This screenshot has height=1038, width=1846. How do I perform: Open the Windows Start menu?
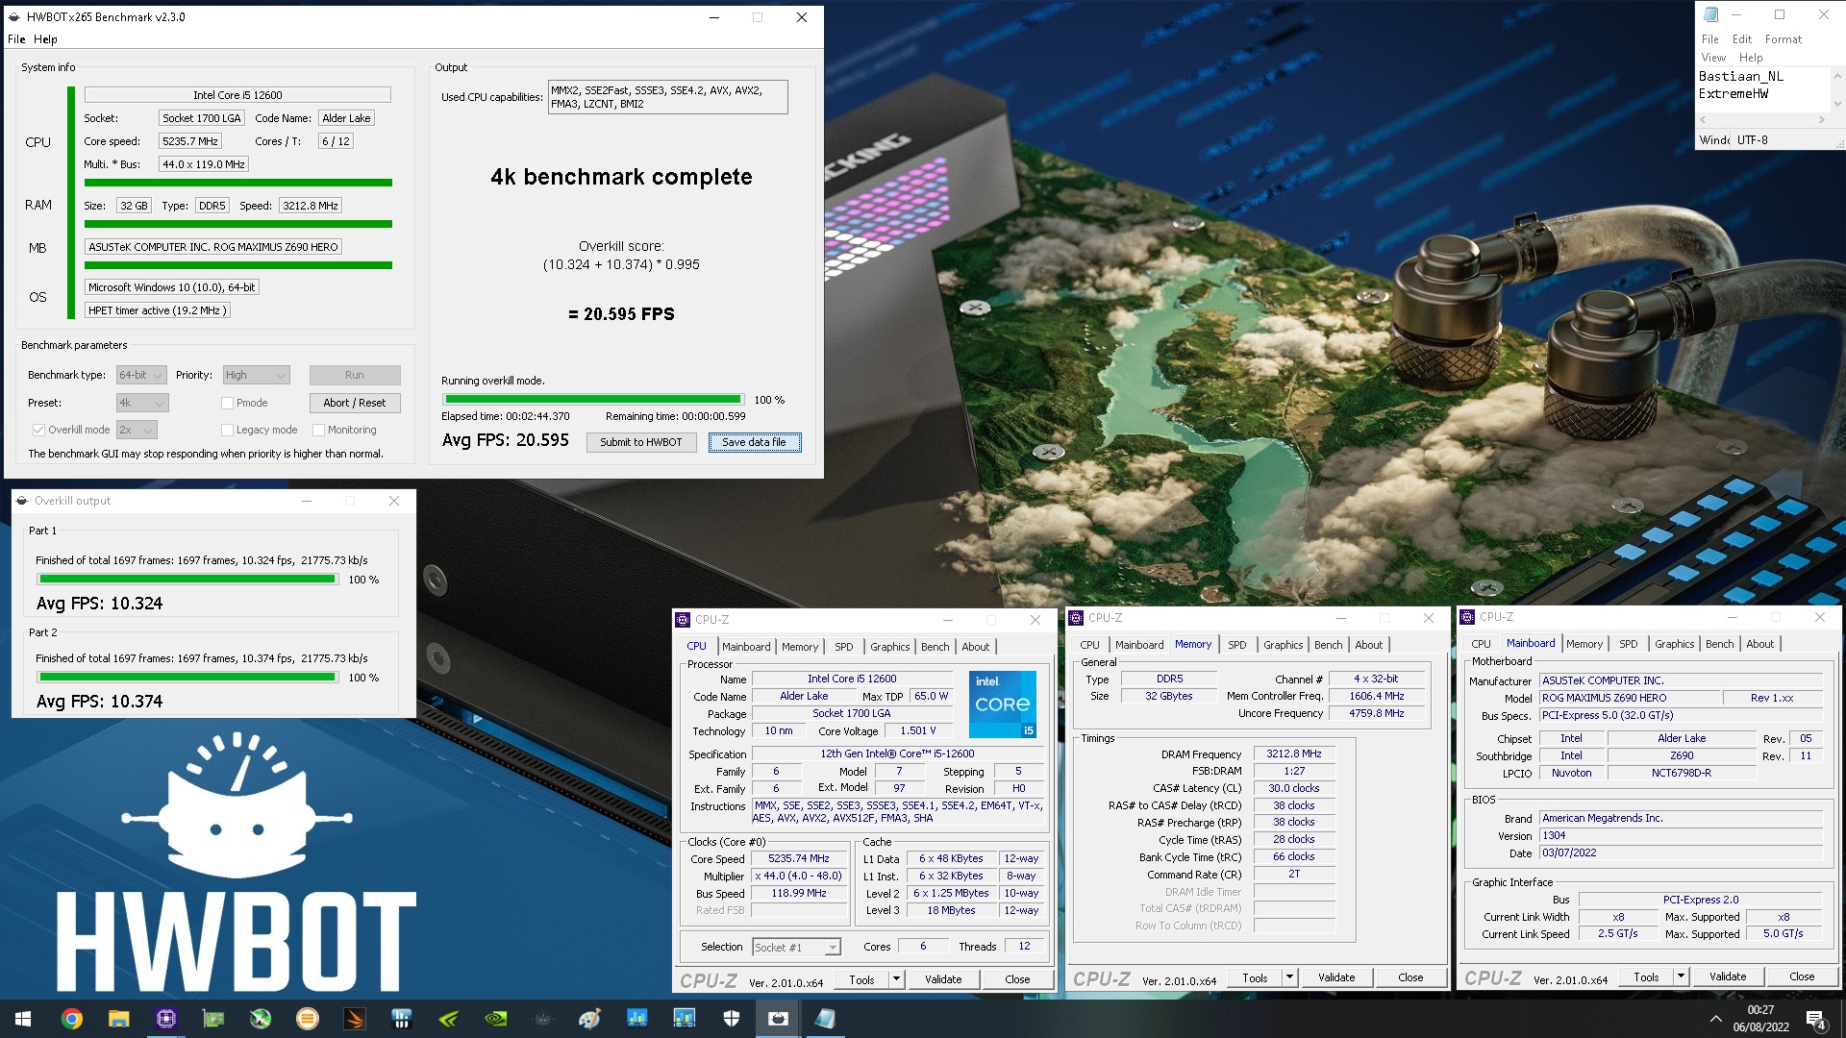(x=23, y=1019)
